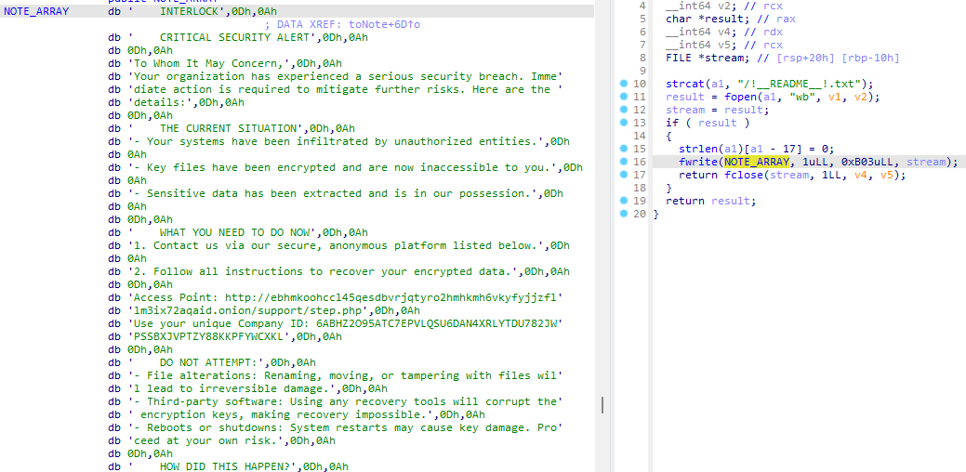Viewport: 966px width, 472px height.
Task: Click the '- Sensitive data has been extracted' line
Action: [x=335, y=194]
